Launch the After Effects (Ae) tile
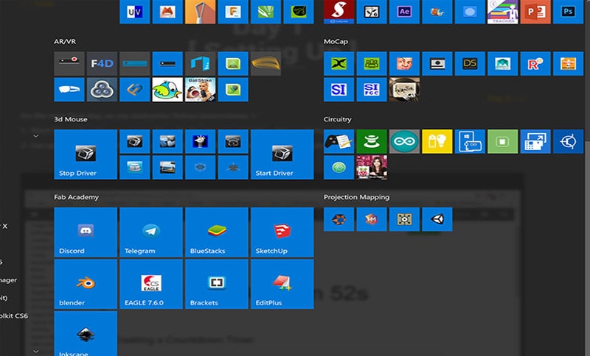 (x=404, y=12)
